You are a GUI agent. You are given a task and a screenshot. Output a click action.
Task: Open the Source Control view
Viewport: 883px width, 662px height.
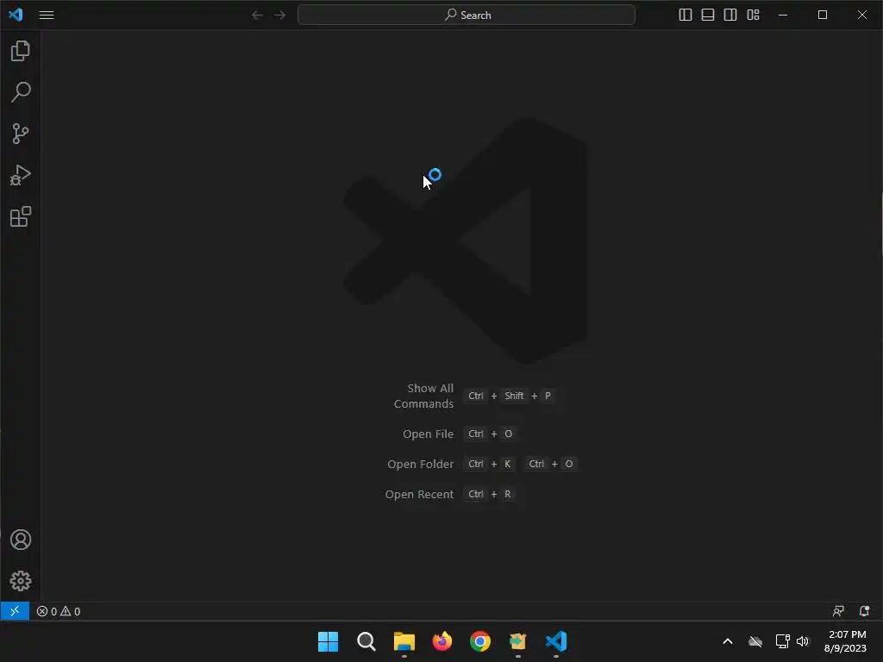(x=21, y=134)
